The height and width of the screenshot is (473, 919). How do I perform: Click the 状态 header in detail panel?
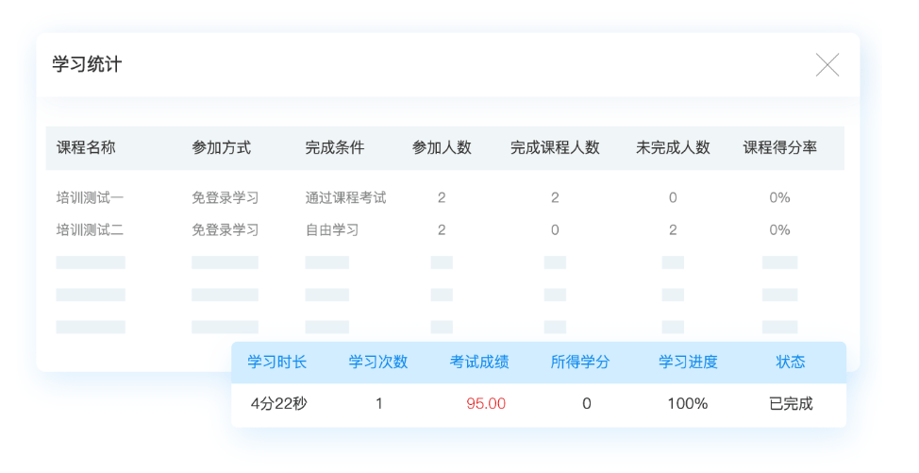click(x=790, y=363)
